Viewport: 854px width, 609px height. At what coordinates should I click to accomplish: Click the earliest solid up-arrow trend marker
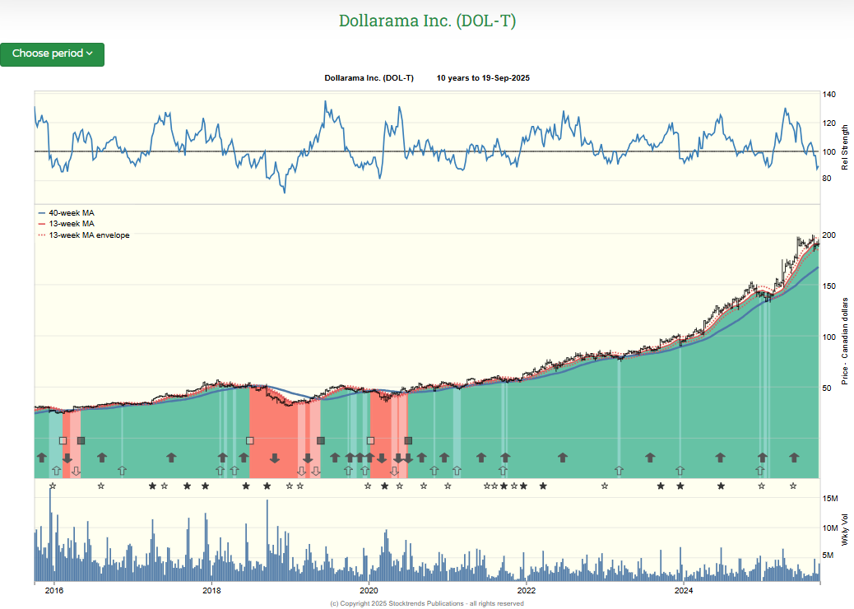point(42,458)
